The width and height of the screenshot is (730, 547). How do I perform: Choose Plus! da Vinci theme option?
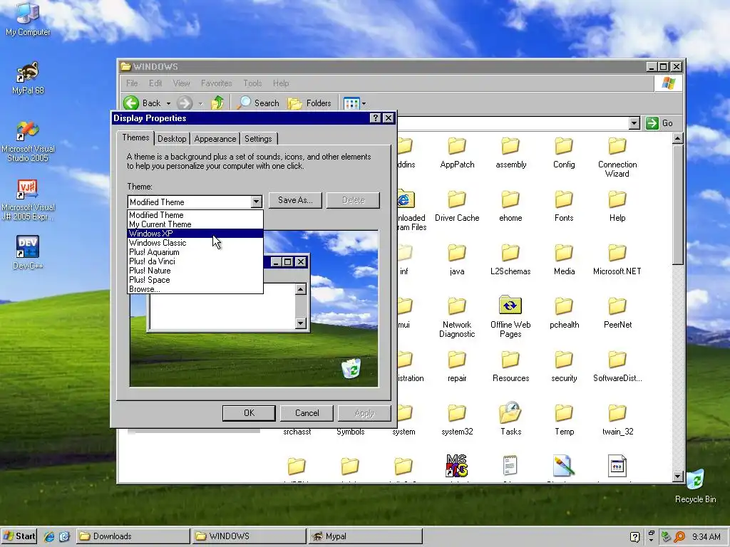(x=195, y=261)
